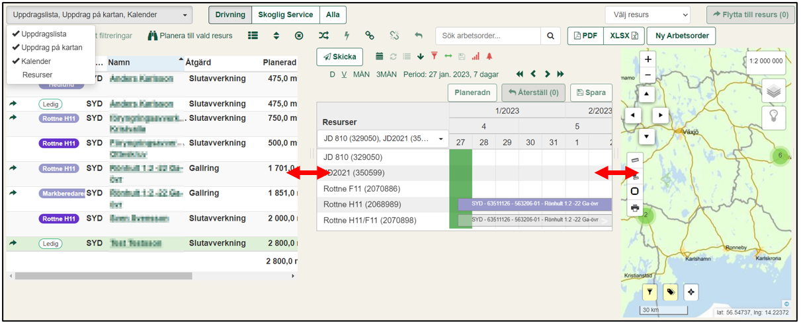801x323 pixels.
Task: Select the Alla tab
Action: click(x=333, y=15)
